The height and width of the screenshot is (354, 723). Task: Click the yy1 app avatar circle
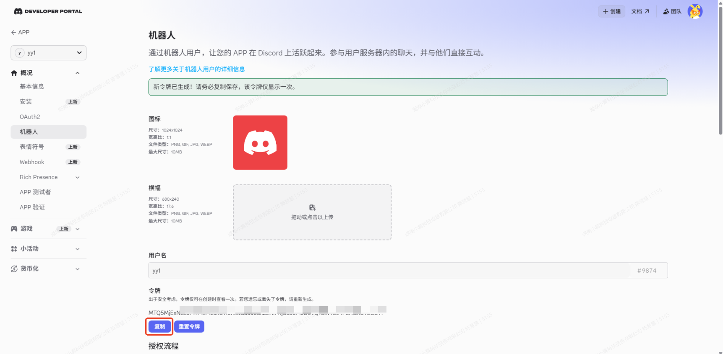[20, 53]
